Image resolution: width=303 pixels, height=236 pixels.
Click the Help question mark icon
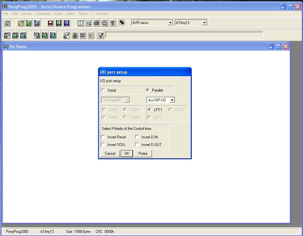click(112, 23)
